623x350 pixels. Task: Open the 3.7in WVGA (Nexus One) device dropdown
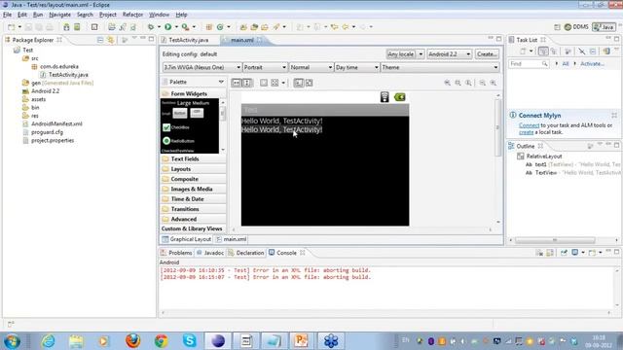(202, 67)
